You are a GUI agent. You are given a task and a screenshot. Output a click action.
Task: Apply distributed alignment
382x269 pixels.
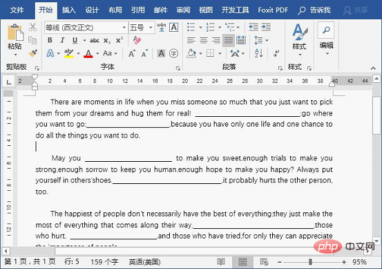(x=241, y=40)
